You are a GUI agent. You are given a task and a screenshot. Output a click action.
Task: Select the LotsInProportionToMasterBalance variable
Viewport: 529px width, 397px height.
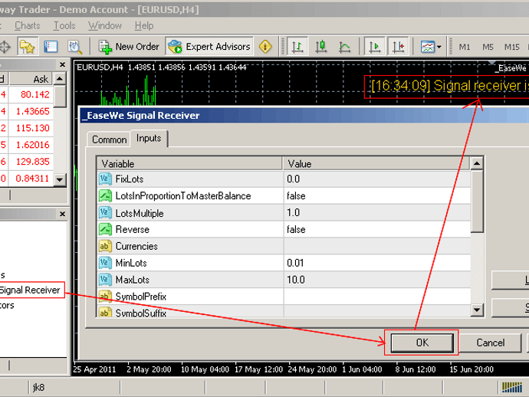(x=190, y=195)
